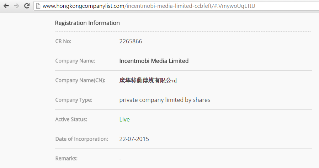Click the Chinese company name text
Viewport: 319px width, 168px height.
[x=148, y=80]
